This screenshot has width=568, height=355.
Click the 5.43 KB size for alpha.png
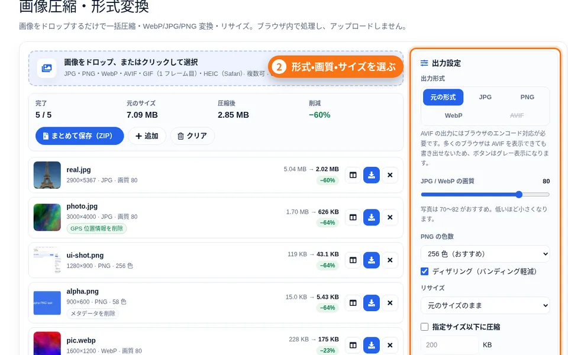pos(328,297)
